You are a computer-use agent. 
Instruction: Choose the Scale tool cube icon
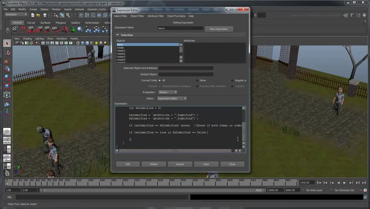point(7,86)
